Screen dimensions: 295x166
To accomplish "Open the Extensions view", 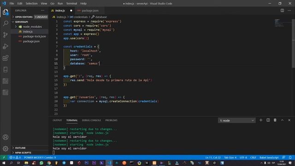I will [6, 58].
